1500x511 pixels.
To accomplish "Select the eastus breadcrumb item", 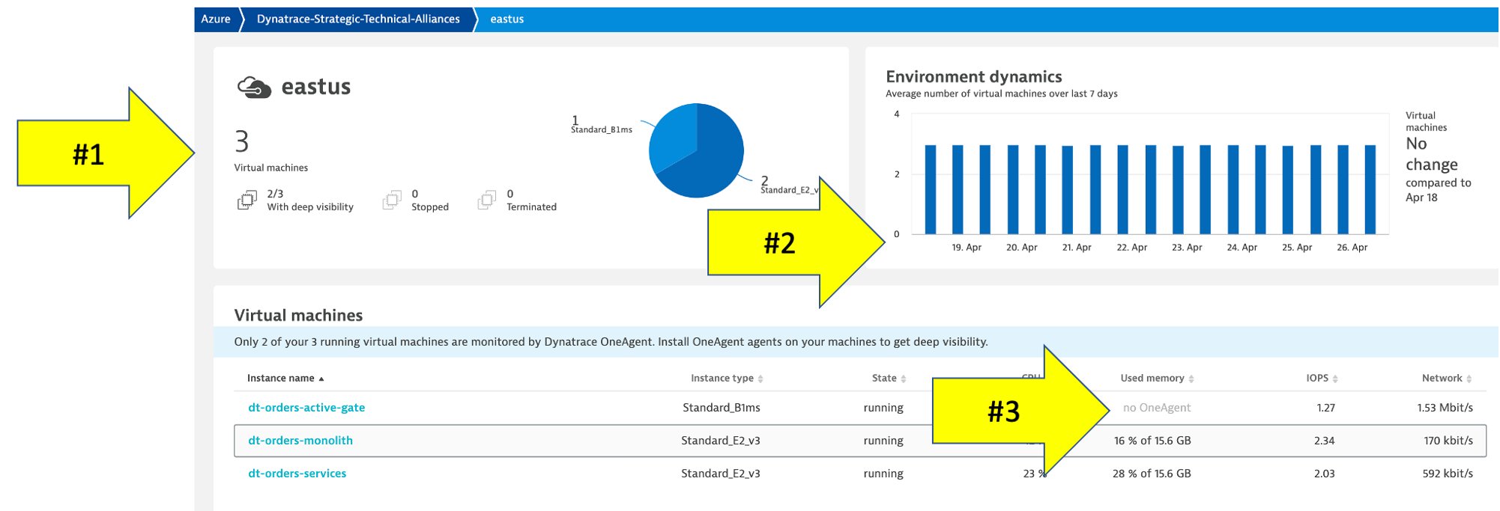I will (x=506, y=19).
